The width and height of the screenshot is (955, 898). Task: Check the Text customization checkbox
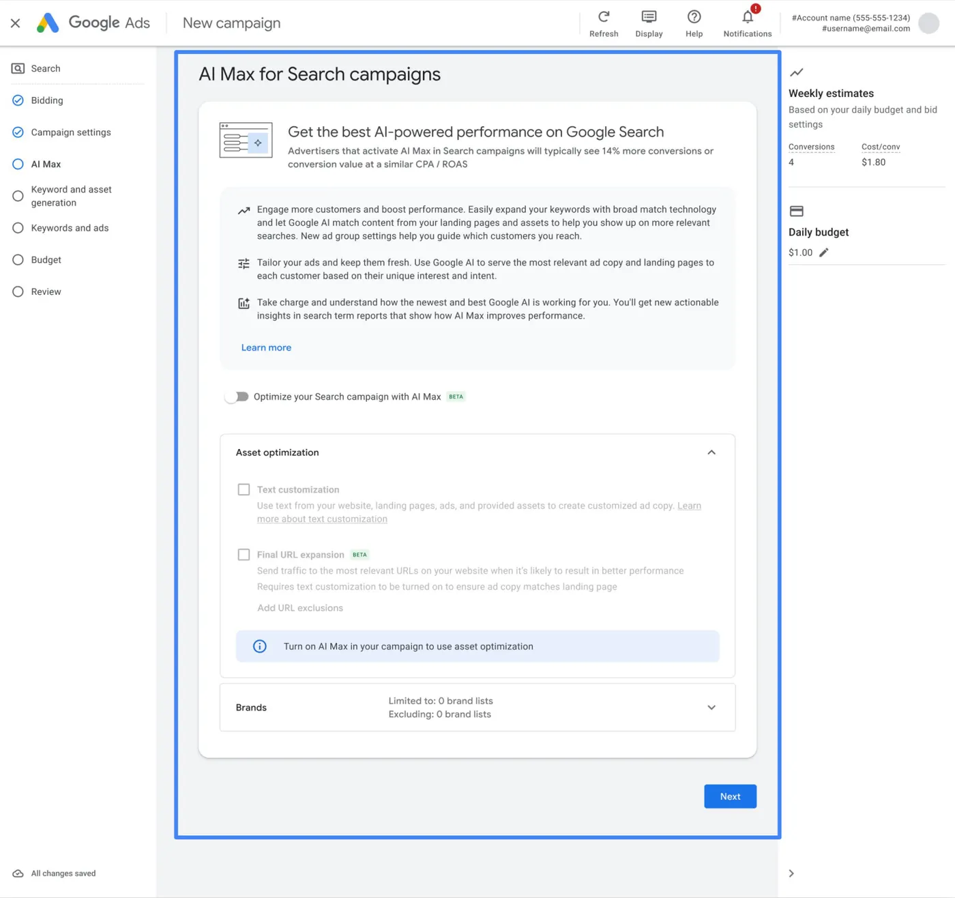coord(244,489)
